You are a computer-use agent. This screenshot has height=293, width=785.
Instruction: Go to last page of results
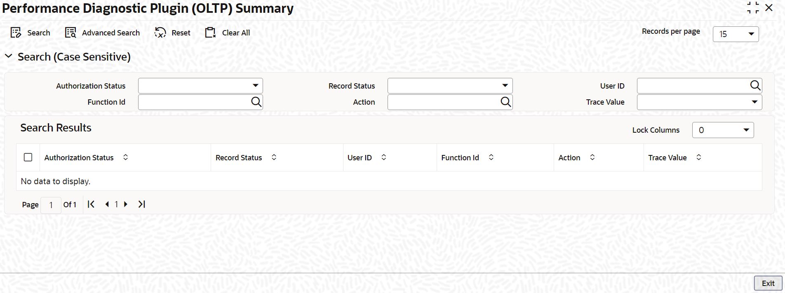pos(141,204)
